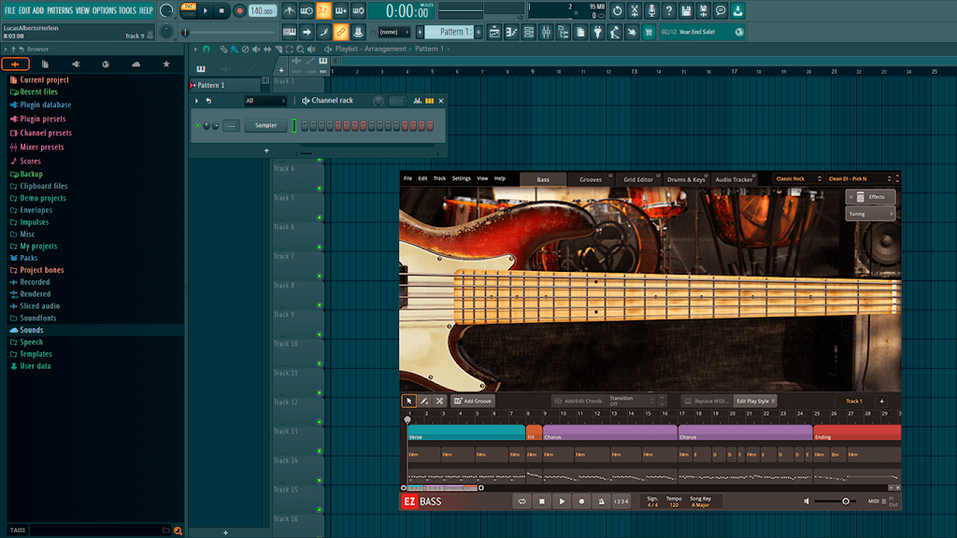Open the OPTIONS menu
This screenshot has width=957, height=538.
point(104,10)
